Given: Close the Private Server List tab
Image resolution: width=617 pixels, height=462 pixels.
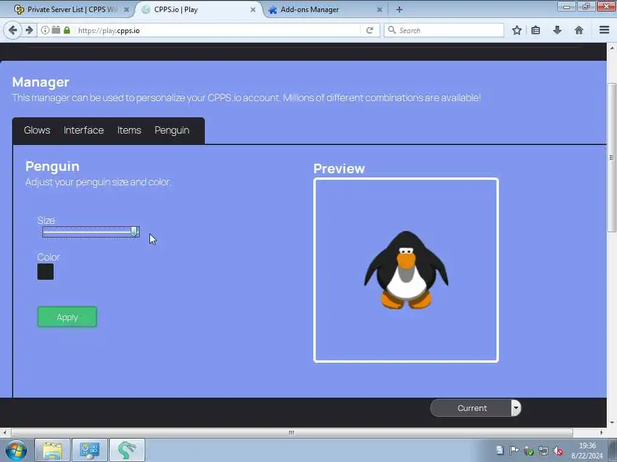Looking at the screenshot, I should 127,10.
